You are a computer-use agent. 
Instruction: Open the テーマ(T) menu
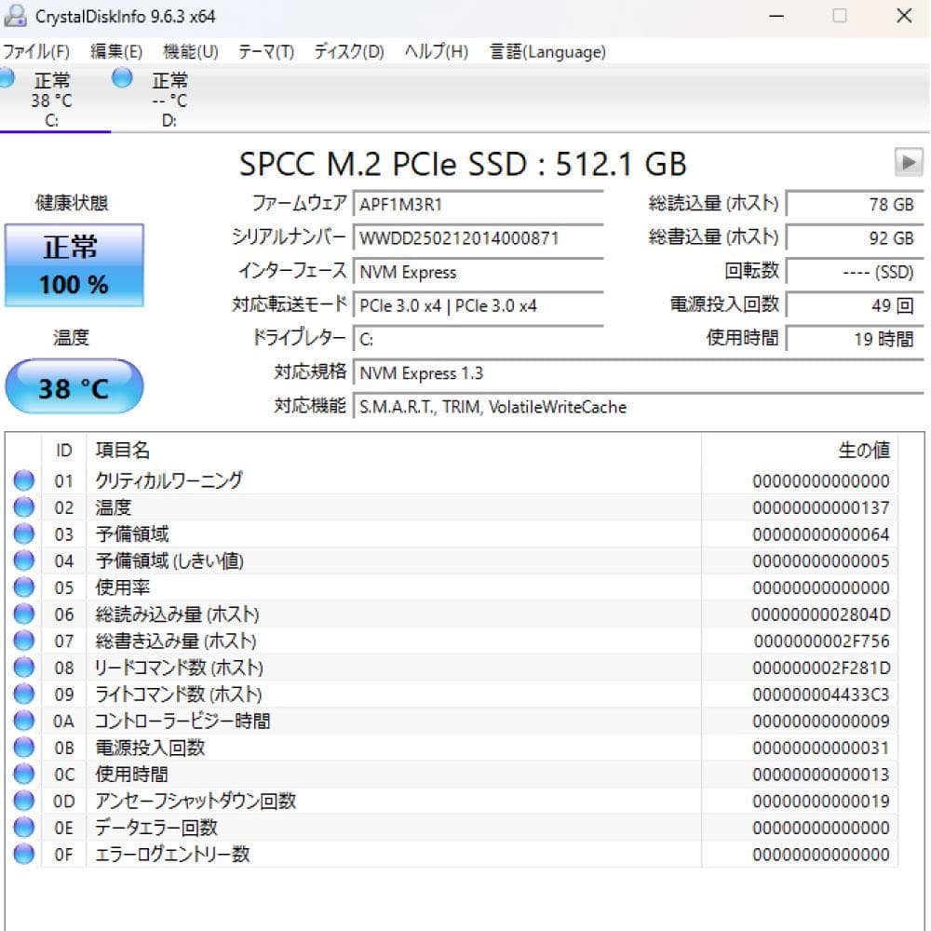click(265, 51)
